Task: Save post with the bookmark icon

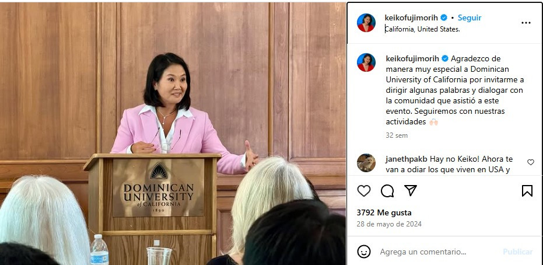Action: click(527, 191)
